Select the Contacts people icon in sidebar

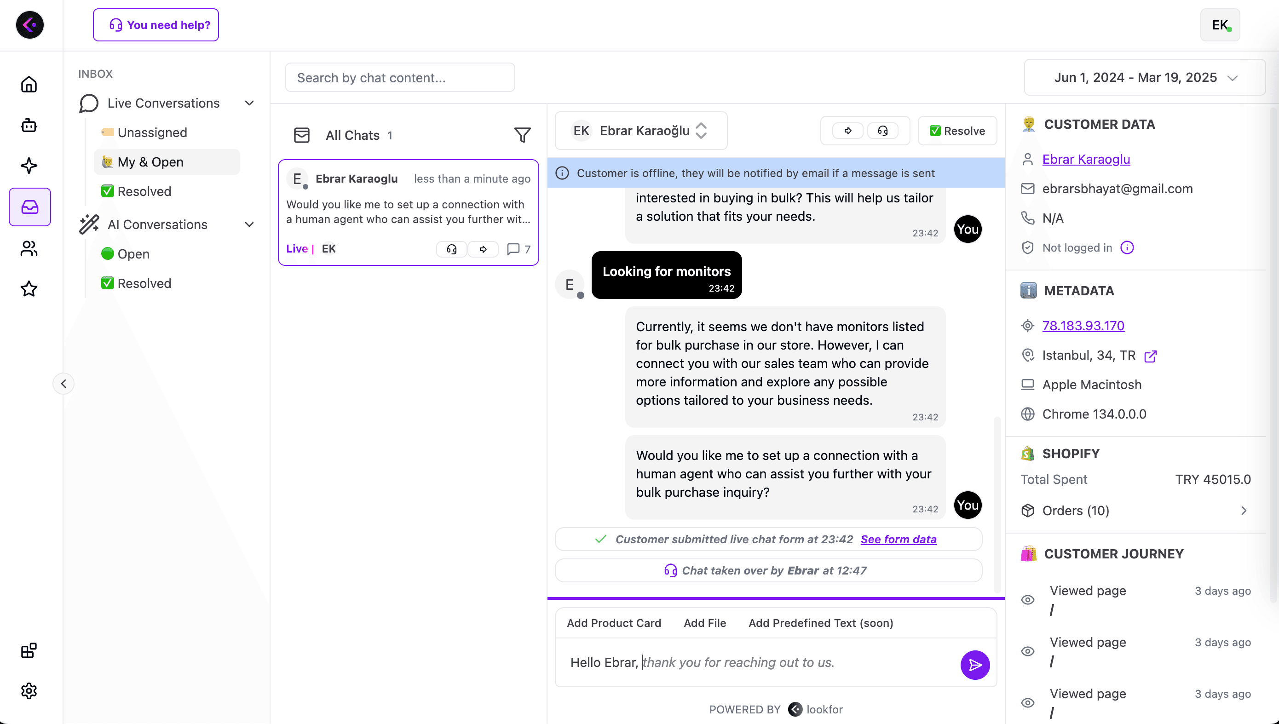tap(29, 248)
